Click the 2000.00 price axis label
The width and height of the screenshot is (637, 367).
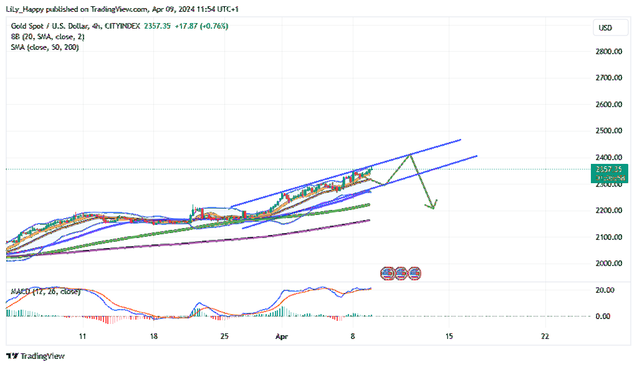[x=608, y=264]
